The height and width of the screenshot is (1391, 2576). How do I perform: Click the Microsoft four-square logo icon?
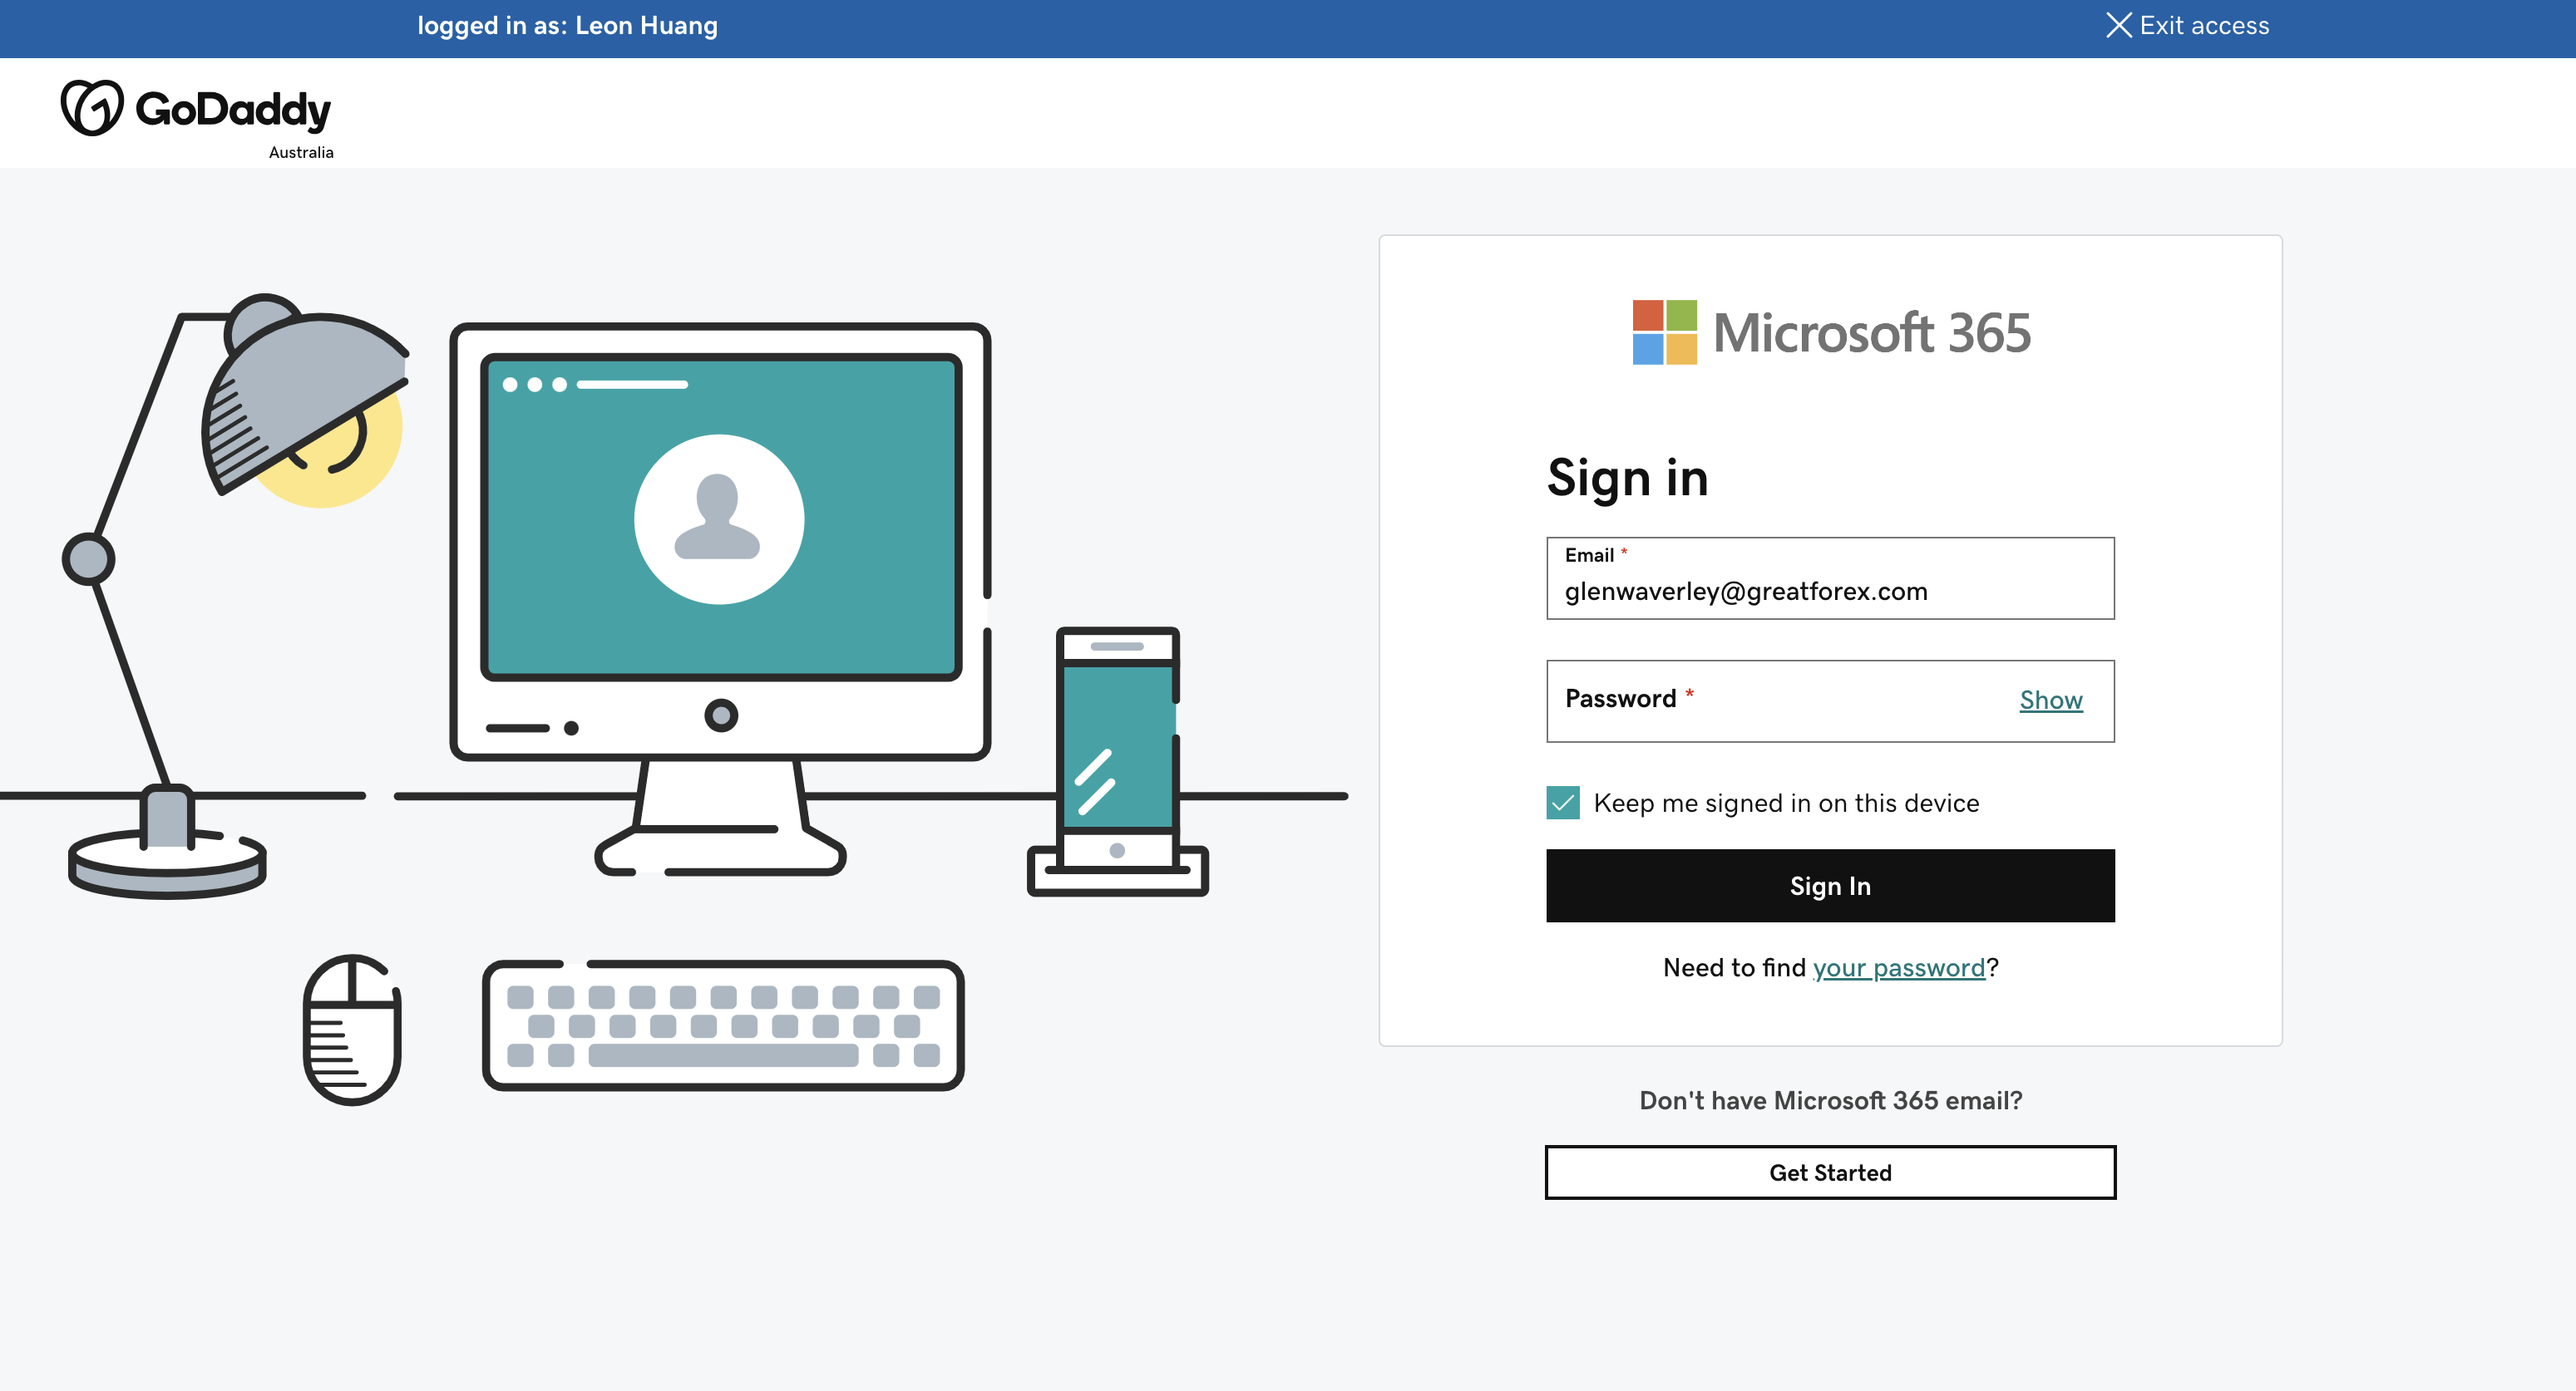click(x=1664, y=332)
